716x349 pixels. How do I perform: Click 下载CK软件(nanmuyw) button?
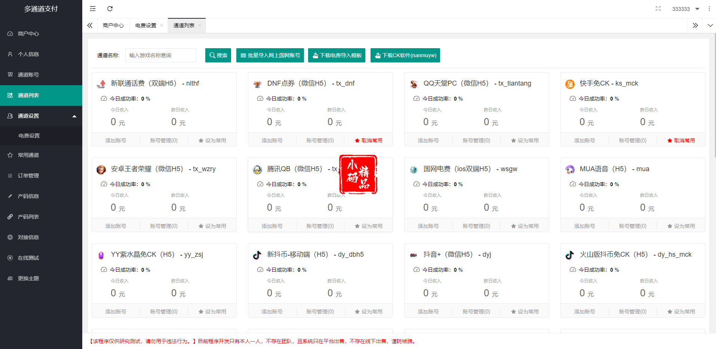click(405, 55)
